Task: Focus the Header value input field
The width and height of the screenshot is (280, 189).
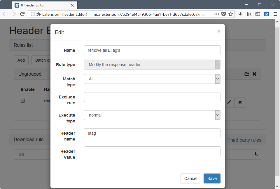Action: click(x=152, y=151)
